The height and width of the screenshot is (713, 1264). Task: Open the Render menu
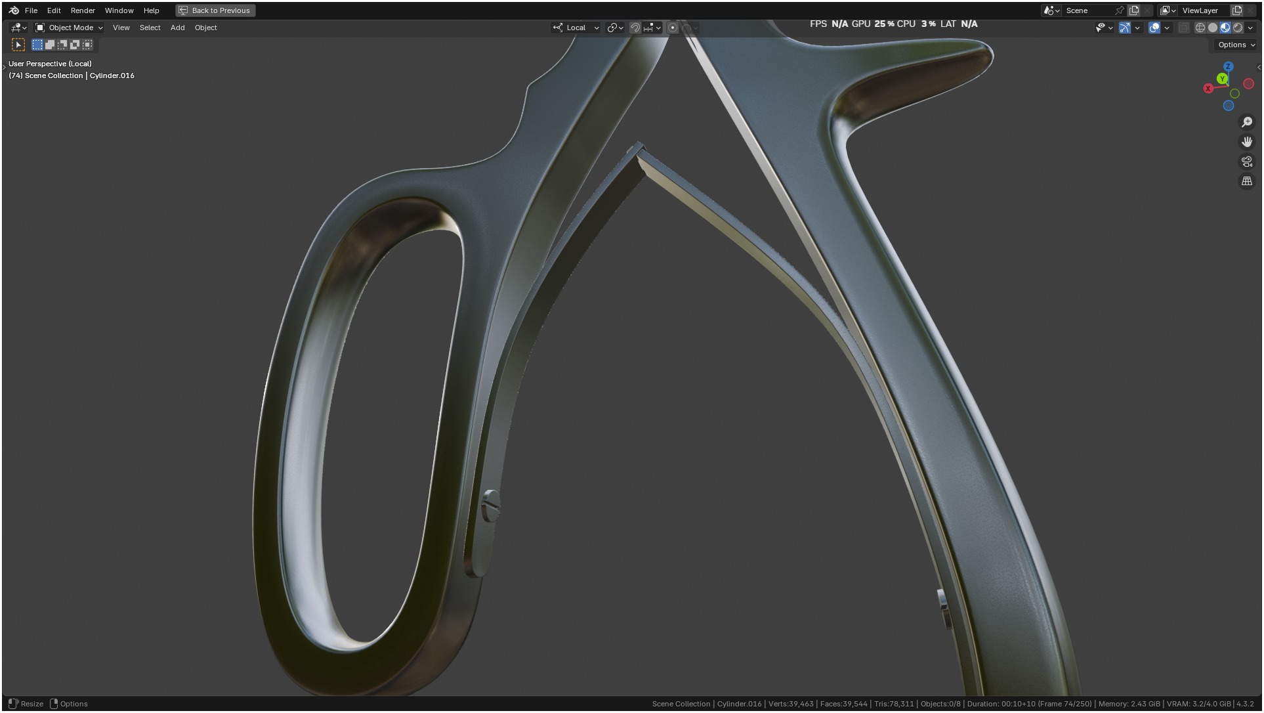pos(83,11)
